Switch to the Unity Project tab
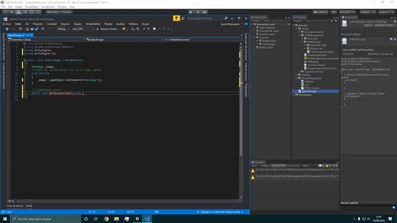This screenshot has width=397, height=223. tap(300, 17)
